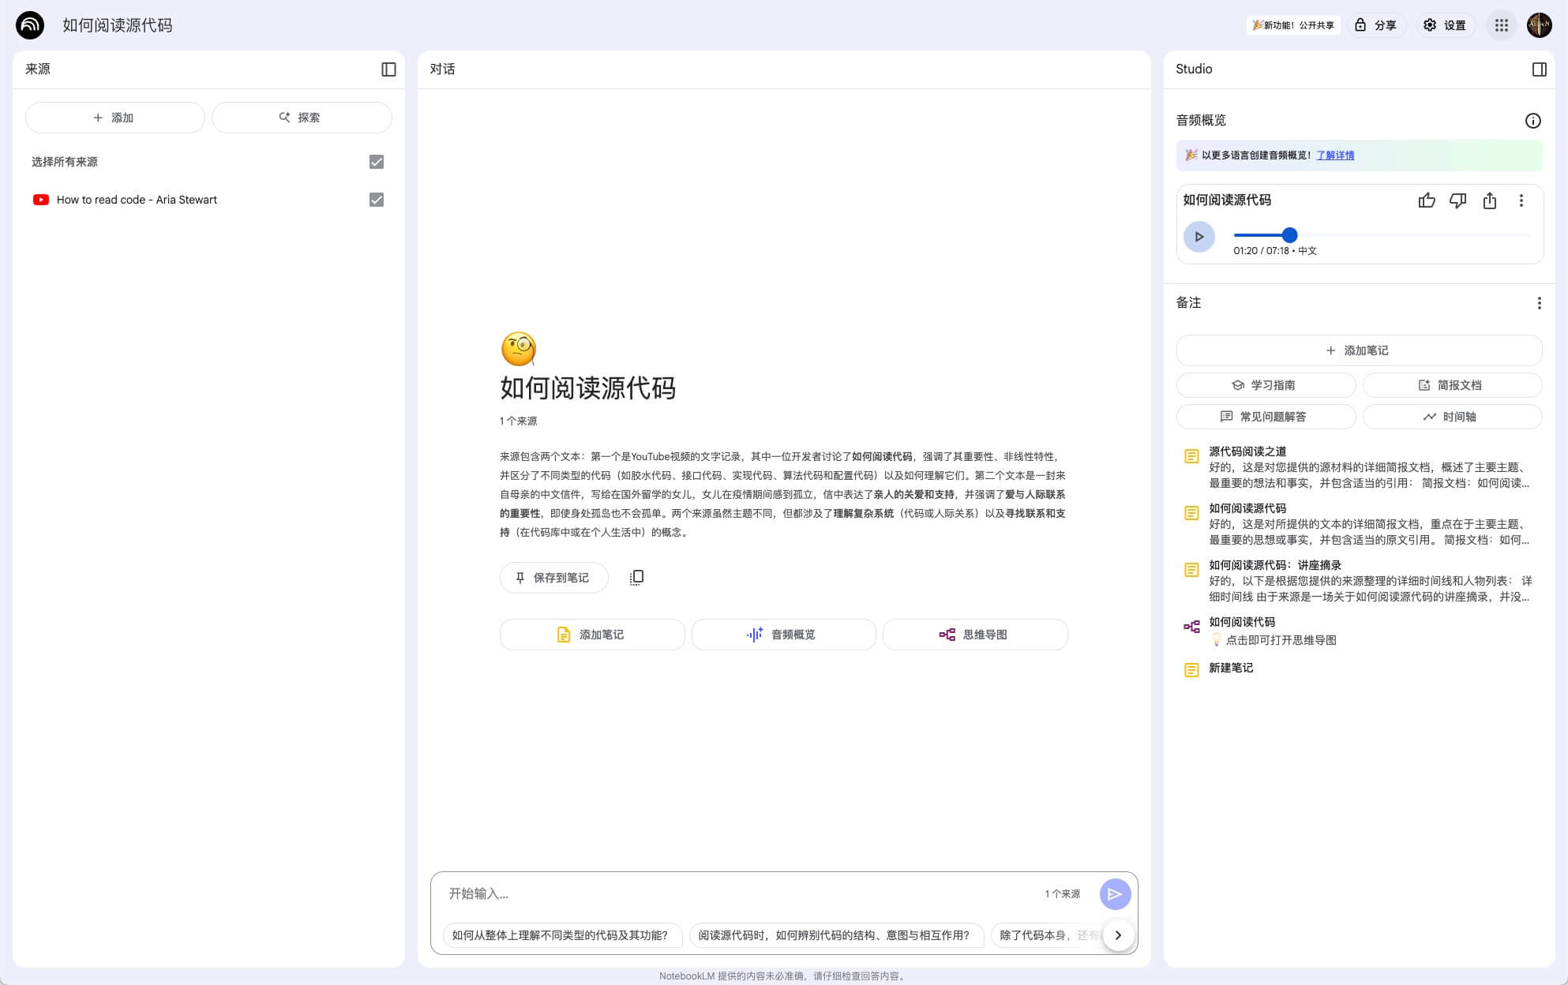Open the 如何阅读代码 mind map note
Image resolution: width=1568 pixels, height=985 pixels.
coord(1358,631)
